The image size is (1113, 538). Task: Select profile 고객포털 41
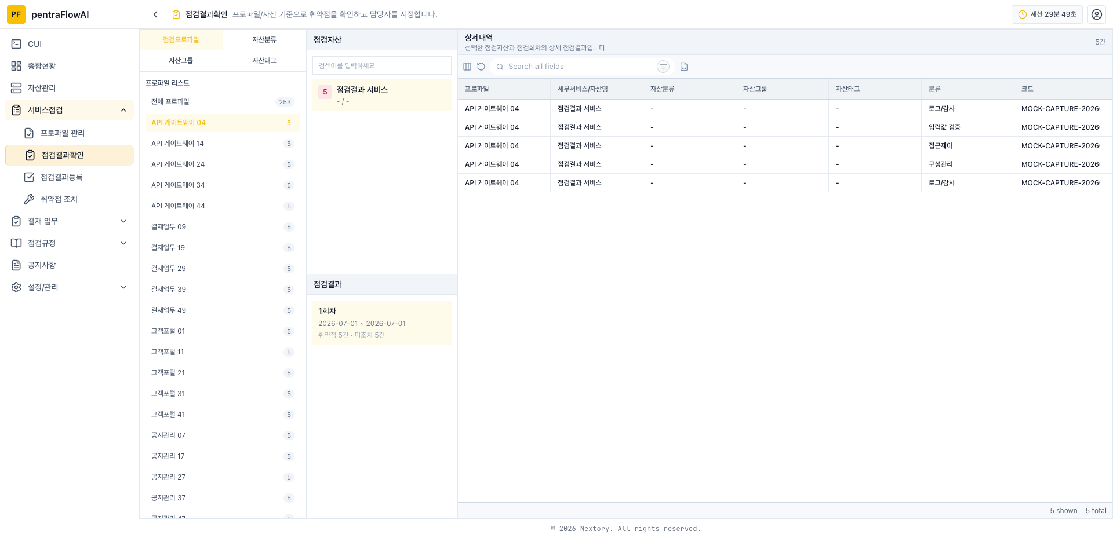(x=223, y=415)
